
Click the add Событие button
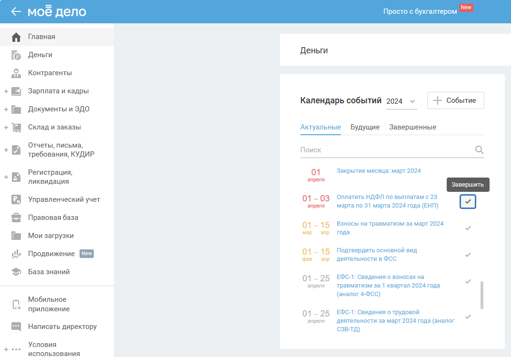[x=455, y=100]
